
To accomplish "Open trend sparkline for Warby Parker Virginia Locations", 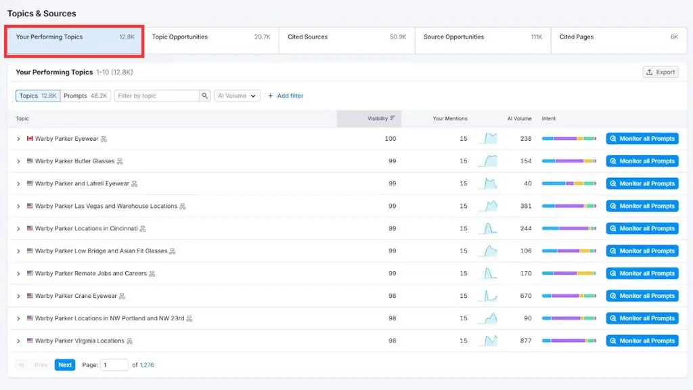I will pyautogui.click(x=488, y=341).
